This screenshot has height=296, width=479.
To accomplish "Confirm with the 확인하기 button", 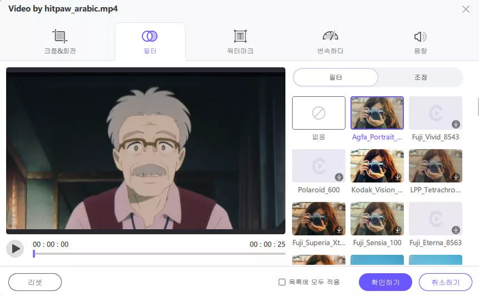I will pyautogui.click(x=385, y=282).
